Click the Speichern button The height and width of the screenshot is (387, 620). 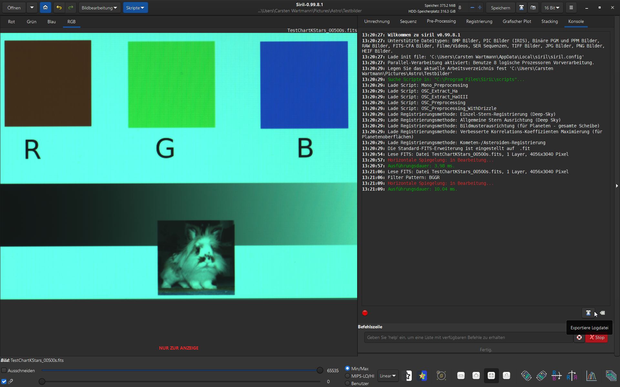pyautogui.click(x=500, y=7)
